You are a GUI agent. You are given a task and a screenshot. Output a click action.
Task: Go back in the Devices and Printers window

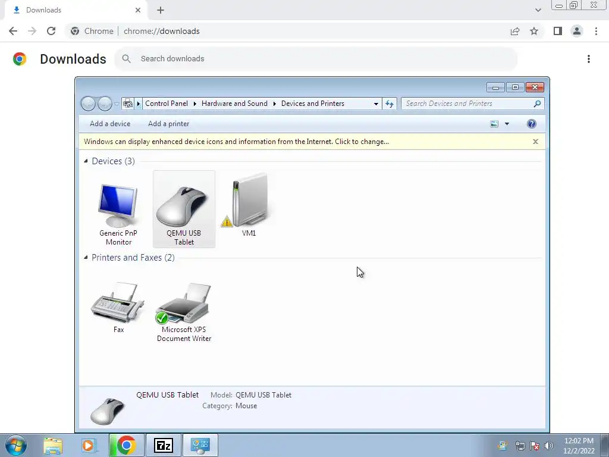(x=88, y=104)
